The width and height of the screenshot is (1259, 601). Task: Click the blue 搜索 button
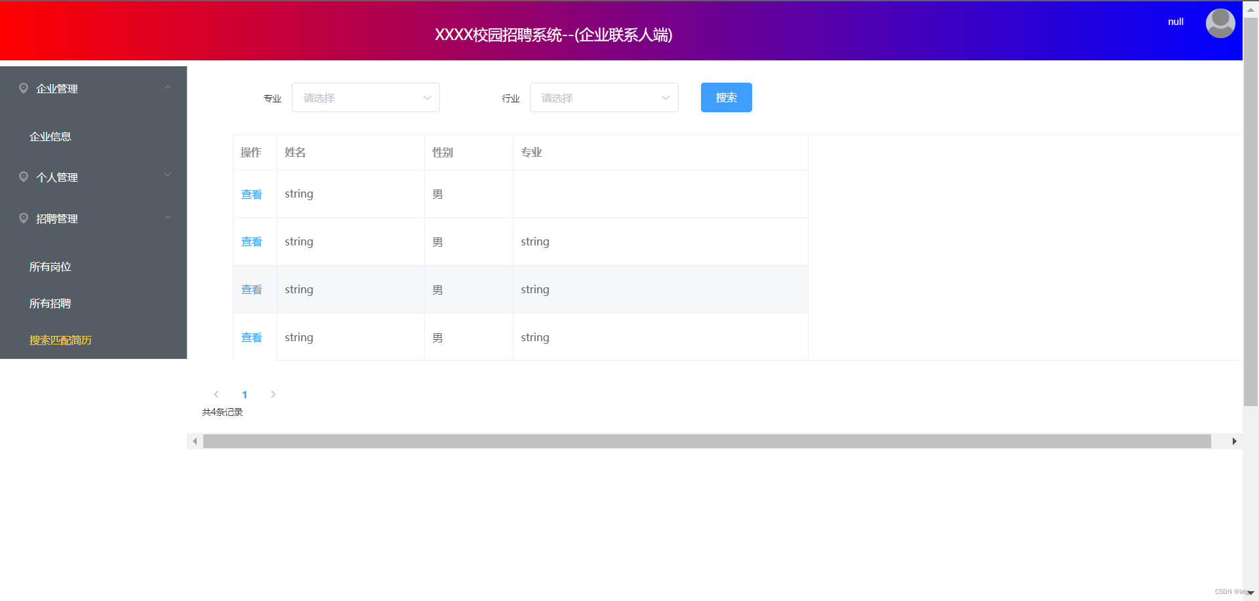[x=727, y=97]
